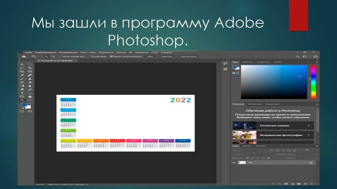Select the Lasso tool
Viewport: 337px width, 189px height.
pos(22,68)
